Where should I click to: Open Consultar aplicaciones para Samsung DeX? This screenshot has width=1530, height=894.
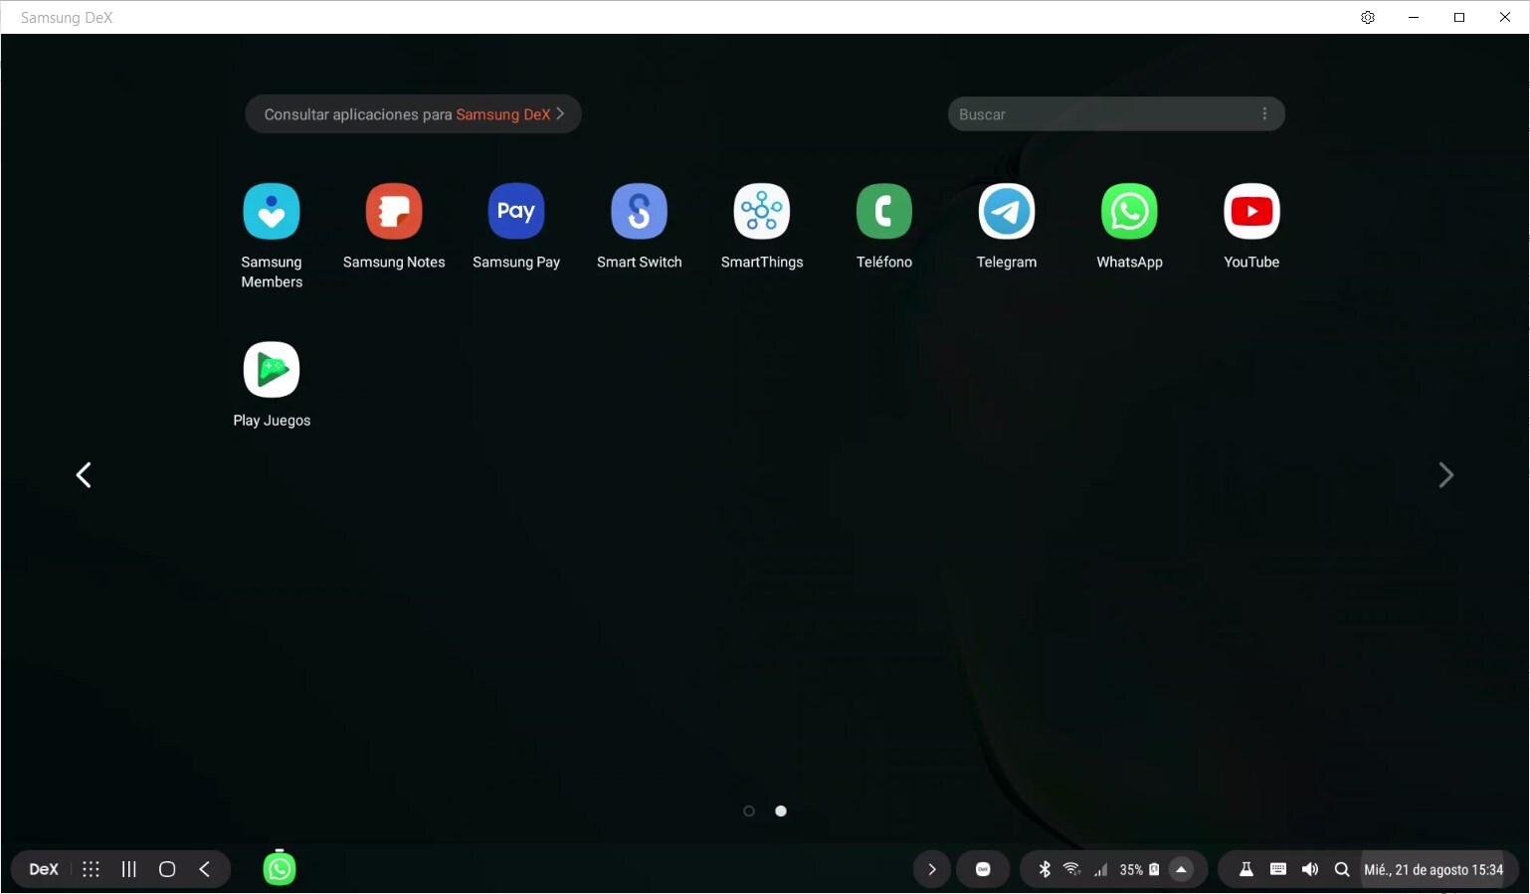click(413, 114)
